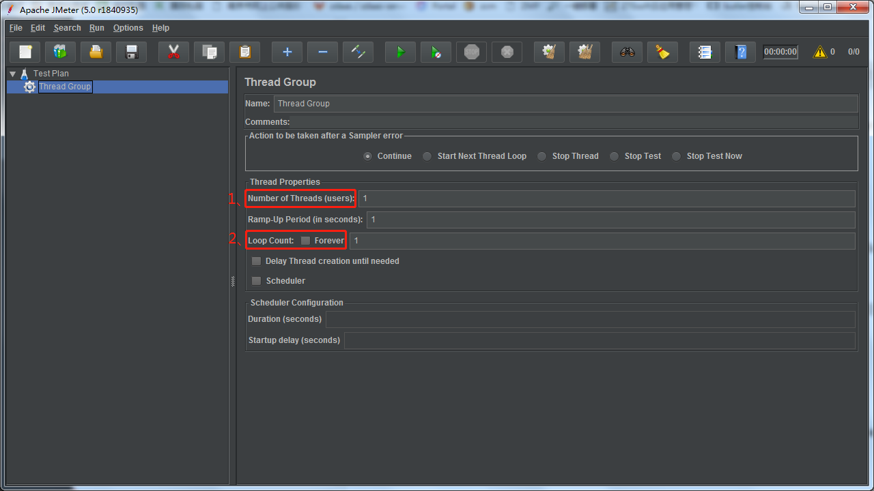The width and height of the screenshot is (874, 491).
Task: Paste from clipboard icon
Action: (x=244, y=52)
